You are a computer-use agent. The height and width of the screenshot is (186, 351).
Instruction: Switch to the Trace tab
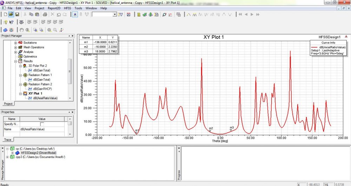pyautogui.click(x=8, y=139)
